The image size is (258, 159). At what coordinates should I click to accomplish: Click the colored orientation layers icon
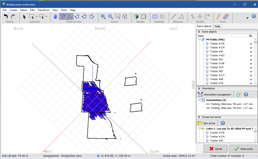click(x=238, y=94)
